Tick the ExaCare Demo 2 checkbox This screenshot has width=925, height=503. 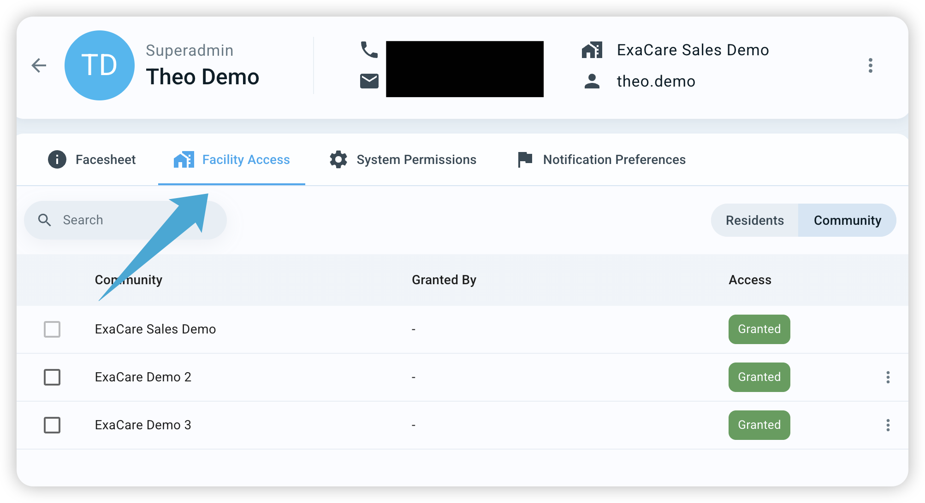tap(52, 377)
